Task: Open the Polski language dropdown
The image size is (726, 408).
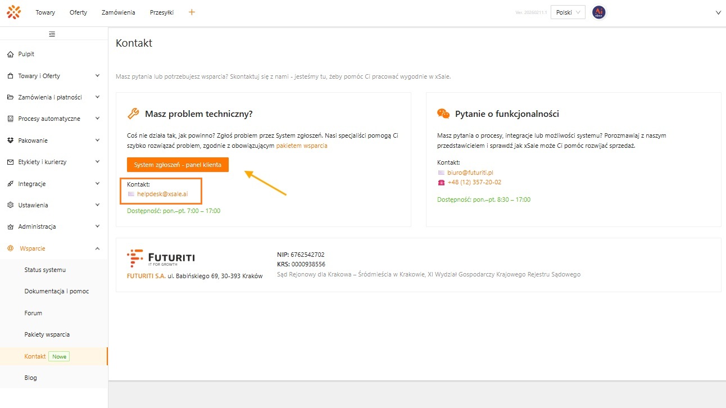Action: (568, 12)
